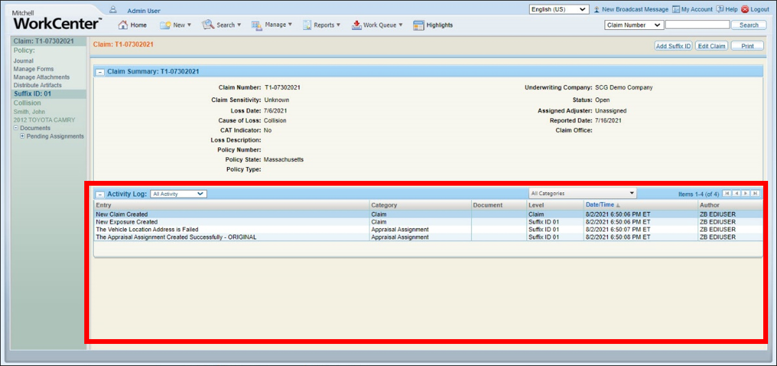The height and width of the screenshot is (366, 777).
Task: Open the All Activity filter dropdown
Action: 178,194
